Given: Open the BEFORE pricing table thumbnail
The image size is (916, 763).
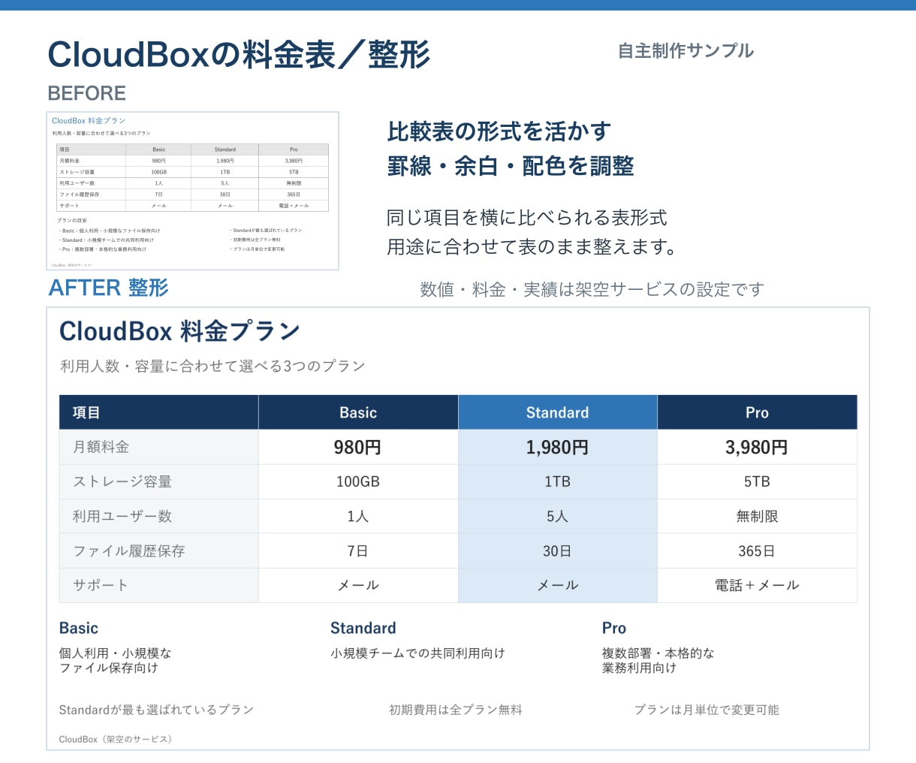Looking at the screenshot, I should [193, 191].
